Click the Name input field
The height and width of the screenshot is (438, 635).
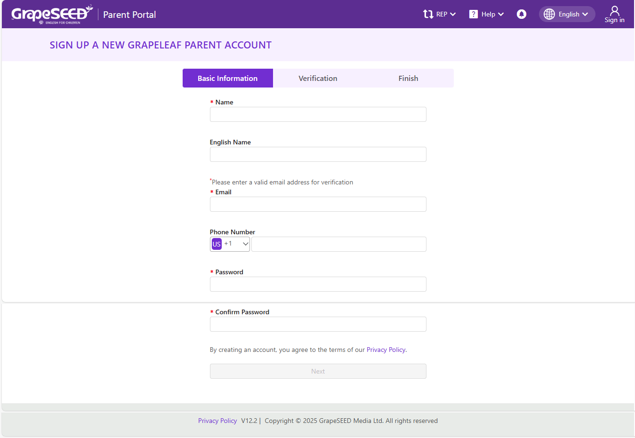pos(318,114)
